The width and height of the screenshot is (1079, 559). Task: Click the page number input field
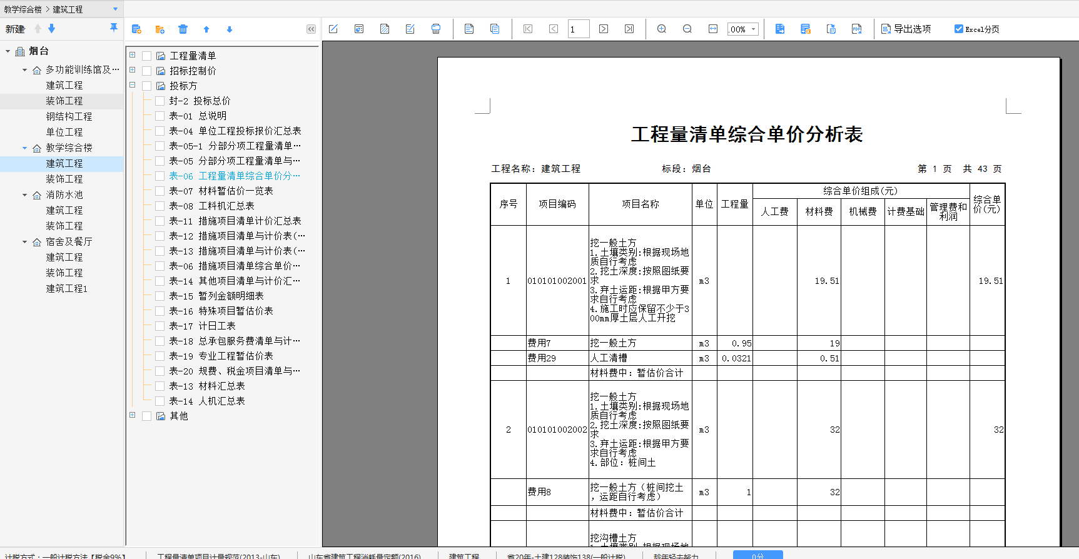[579, 29]
